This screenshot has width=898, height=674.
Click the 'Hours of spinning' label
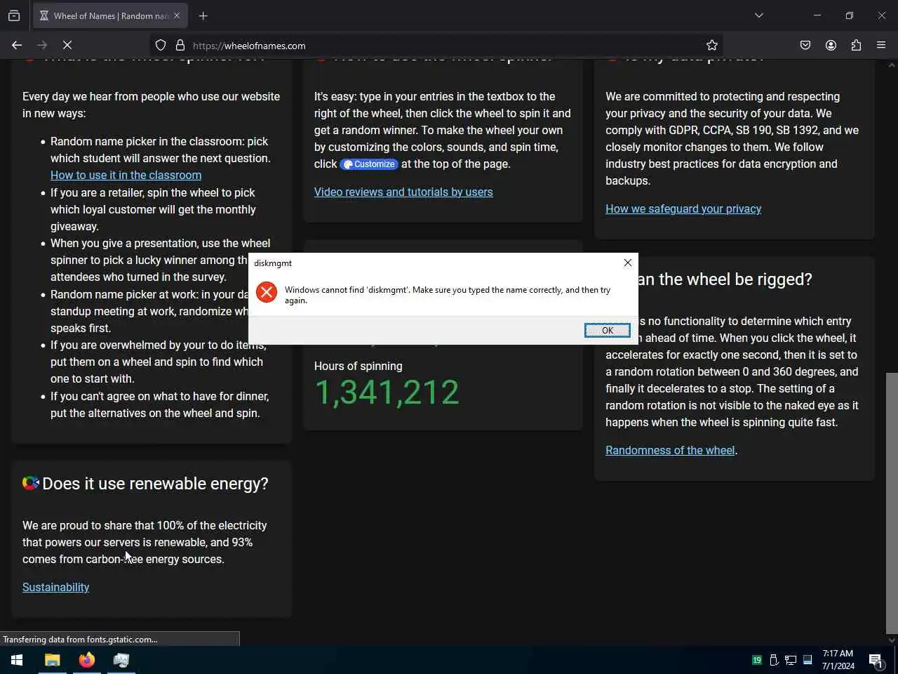pos(358,366)
